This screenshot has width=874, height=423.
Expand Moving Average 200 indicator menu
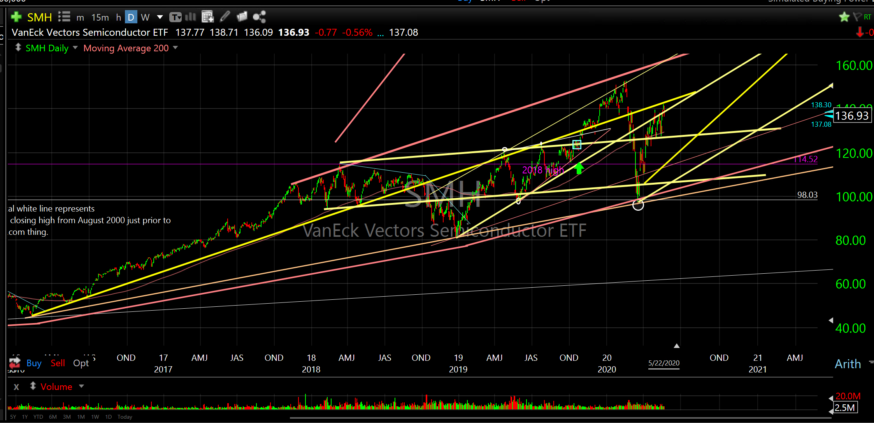[x=176, y=48]
